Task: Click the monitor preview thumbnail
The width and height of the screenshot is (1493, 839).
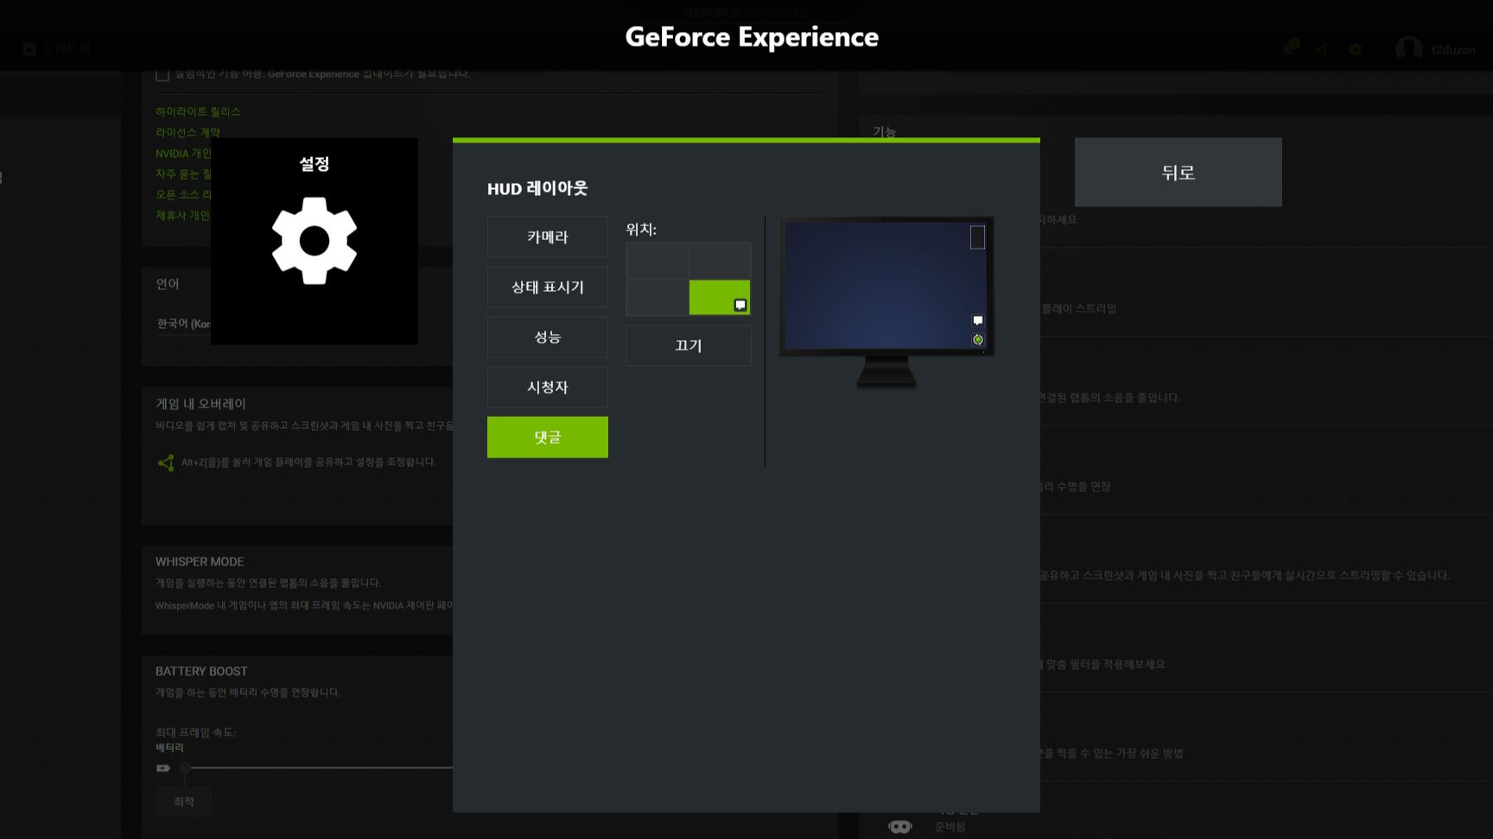Action: (x=886, y=301)
